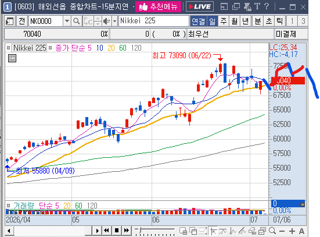Viewport: 320px width, 237px height.
Task: Click the trend line indicator icon
Action: click(x=222, y=231)
